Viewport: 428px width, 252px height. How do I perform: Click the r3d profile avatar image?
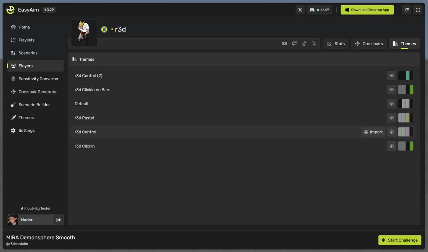tap(84, 33)
